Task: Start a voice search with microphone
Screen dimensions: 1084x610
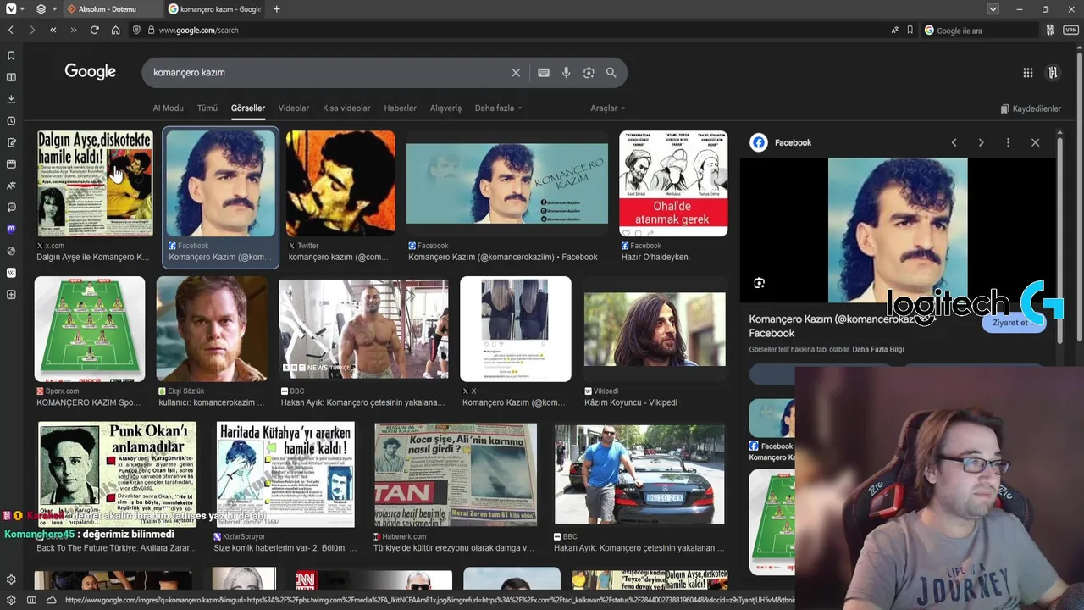Action: (566, 73)
